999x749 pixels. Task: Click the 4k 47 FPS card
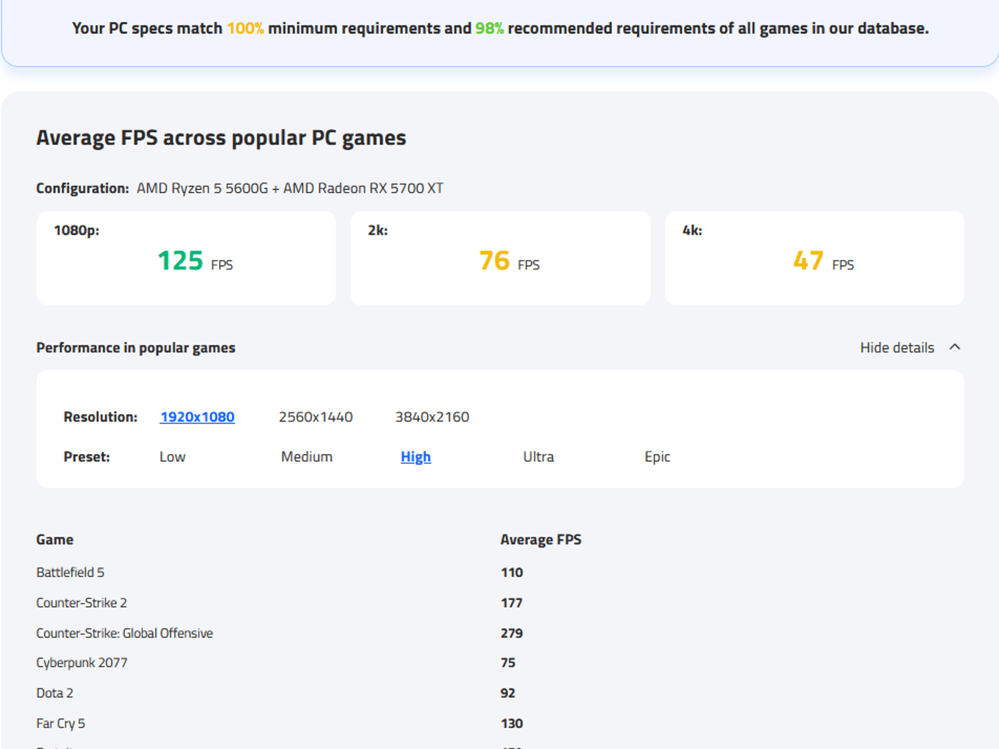[x=815, y=258]
